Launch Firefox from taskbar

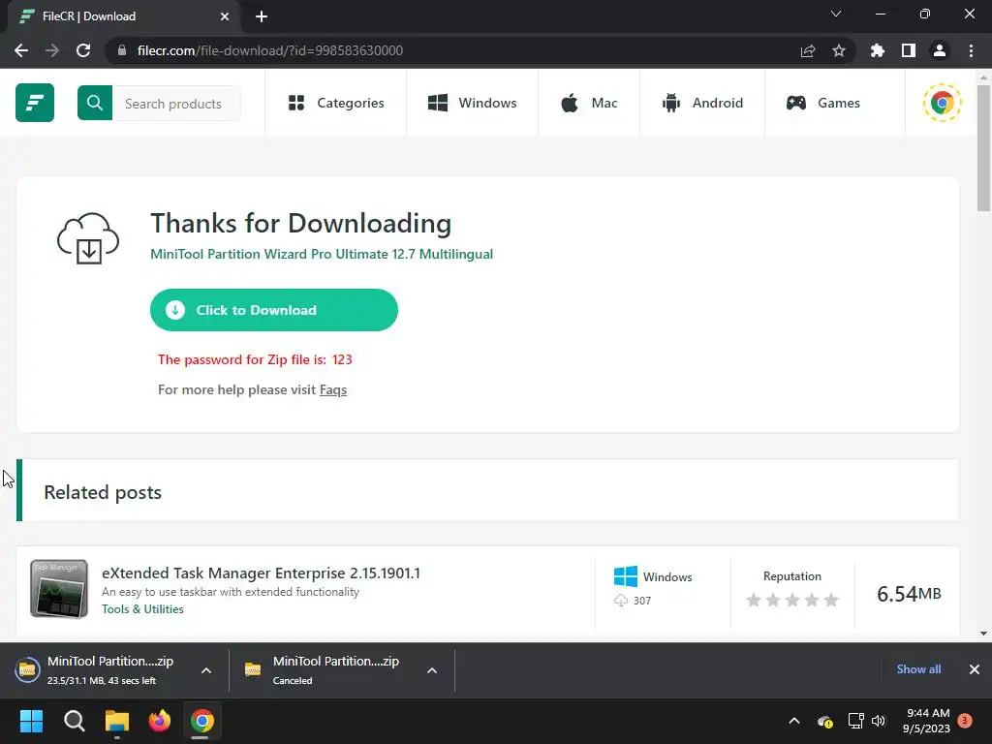[160, 721]
